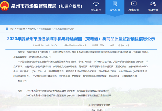Viewport: 162px width, 111px height.
Task: Click the location pin icon in breadcrumb
Action: (x=7, y=29)
